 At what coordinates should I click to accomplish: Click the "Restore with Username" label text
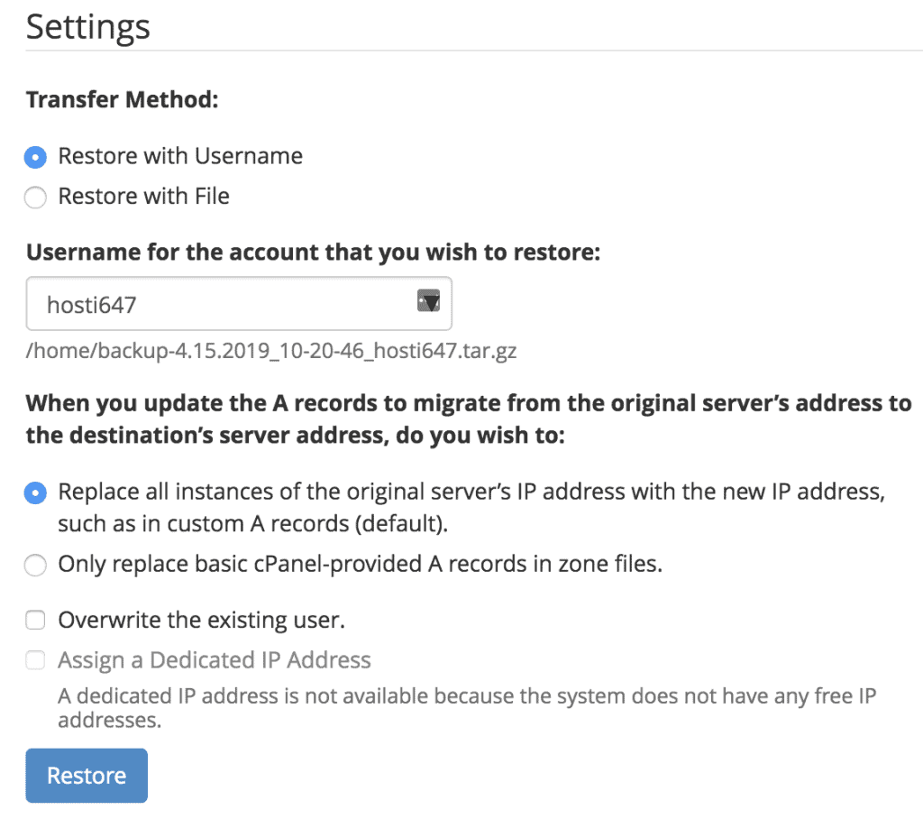coord(180,156)
